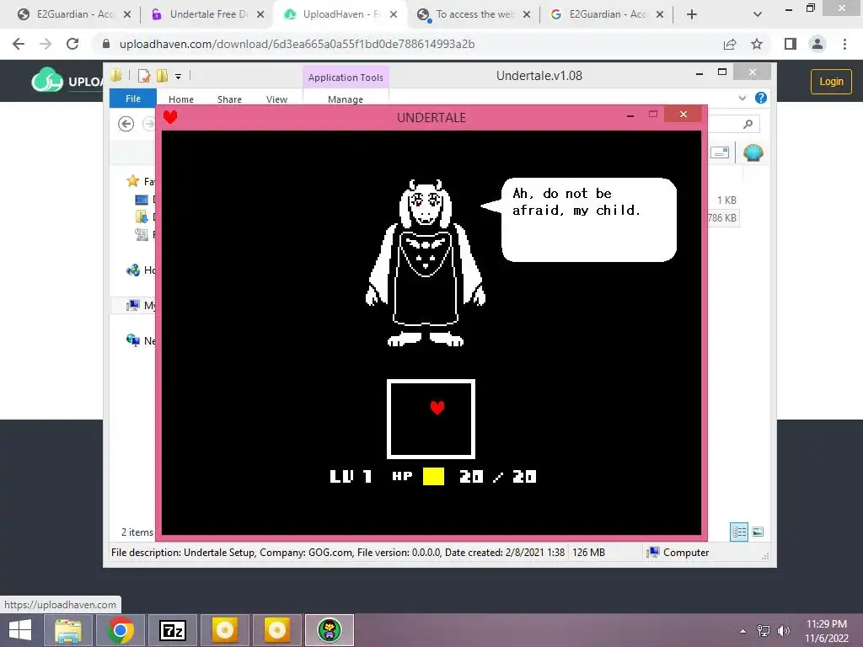Click the red soul heart in battle box
This screenshot has height=647, width=863.
point(437,407)
